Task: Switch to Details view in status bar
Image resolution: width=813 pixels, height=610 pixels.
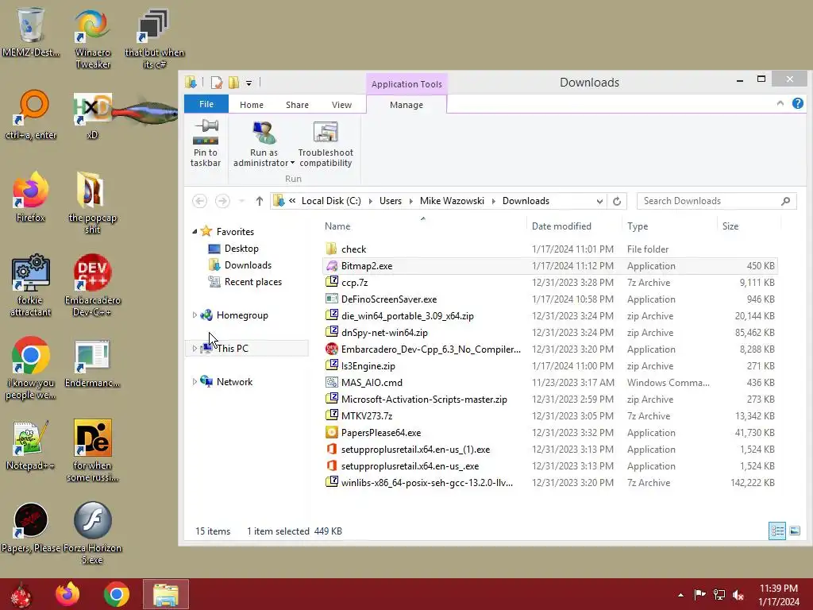Action: click(776, 531)
